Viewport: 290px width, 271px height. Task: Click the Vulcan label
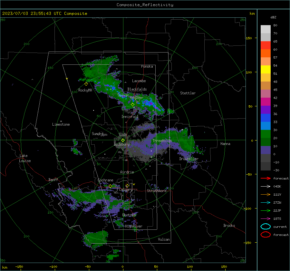(x=164, y=239)
